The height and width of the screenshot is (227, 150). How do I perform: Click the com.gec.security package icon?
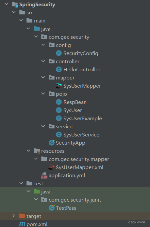tap(44, 37)
